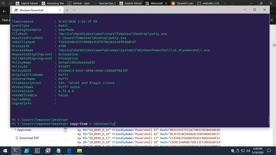Click browser window icon at top-left corner
The width and height of the screenshot is (276, 155).
3,3
